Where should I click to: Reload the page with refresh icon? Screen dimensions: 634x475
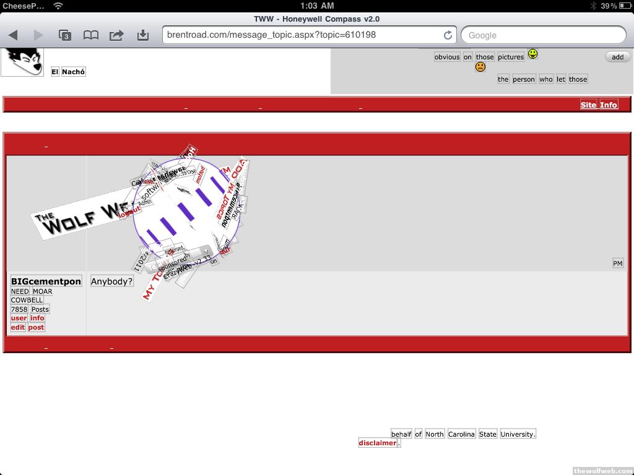(448, 35)
